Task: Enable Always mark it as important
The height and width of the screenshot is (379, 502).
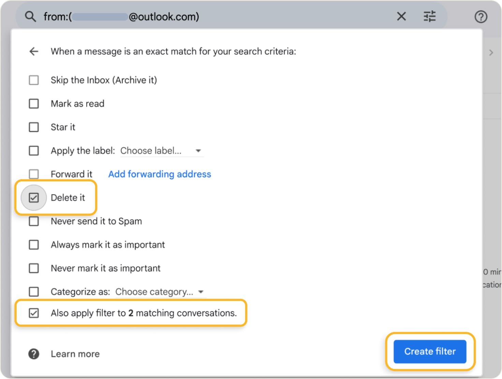Action: (33, 244)
